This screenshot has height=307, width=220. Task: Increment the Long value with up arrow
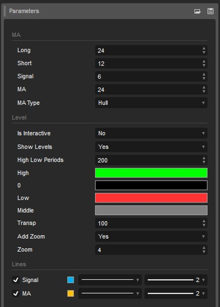[205, 48]
